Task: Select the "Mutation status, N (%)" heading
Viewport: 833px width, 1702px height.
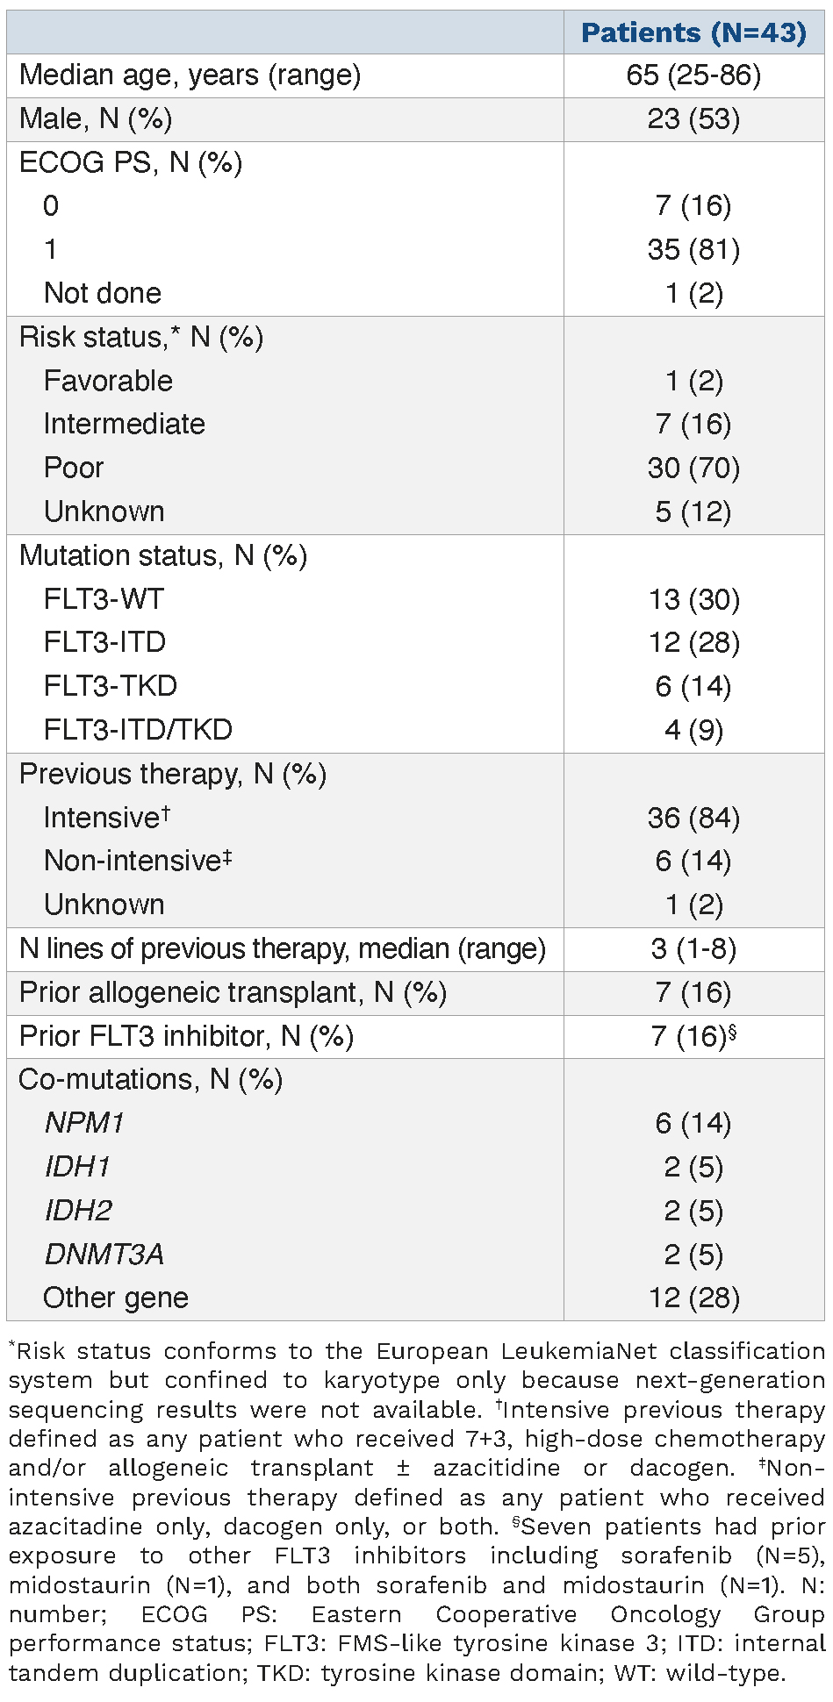Action: (163, 555)
